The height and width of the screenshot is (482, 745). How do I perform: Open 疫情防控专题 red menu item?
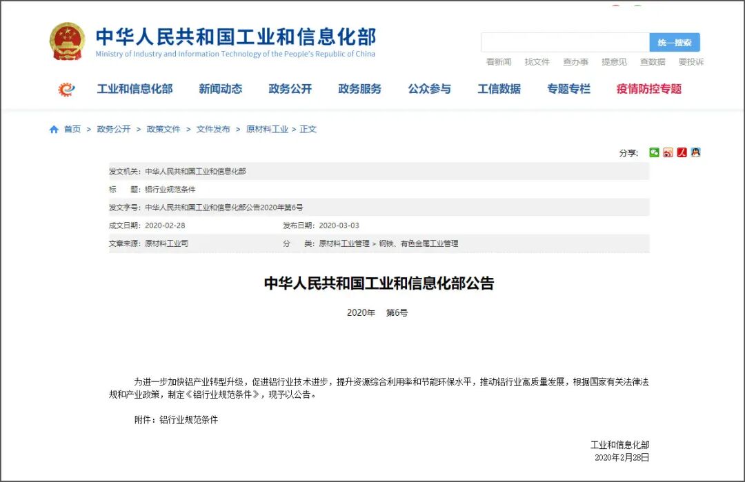[649, 89]
